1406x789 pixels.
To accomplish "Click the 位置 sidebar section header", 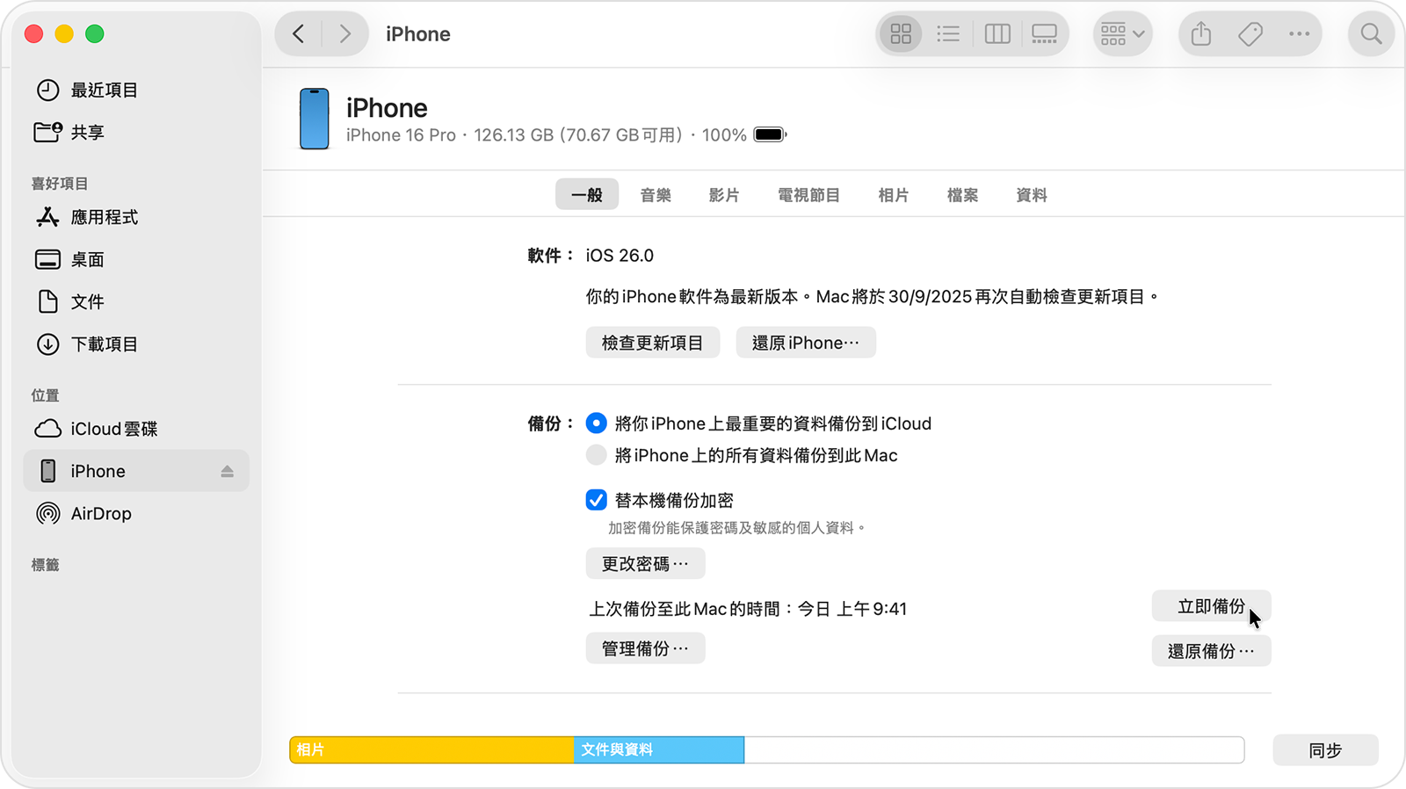I will [46, 395].
